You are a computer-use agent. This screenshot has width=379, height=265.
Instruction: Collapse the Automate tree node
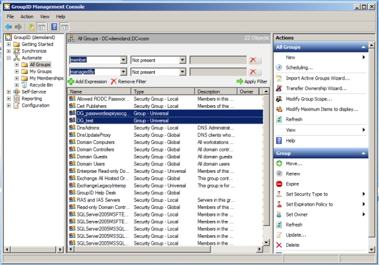[x=9, y=57]
